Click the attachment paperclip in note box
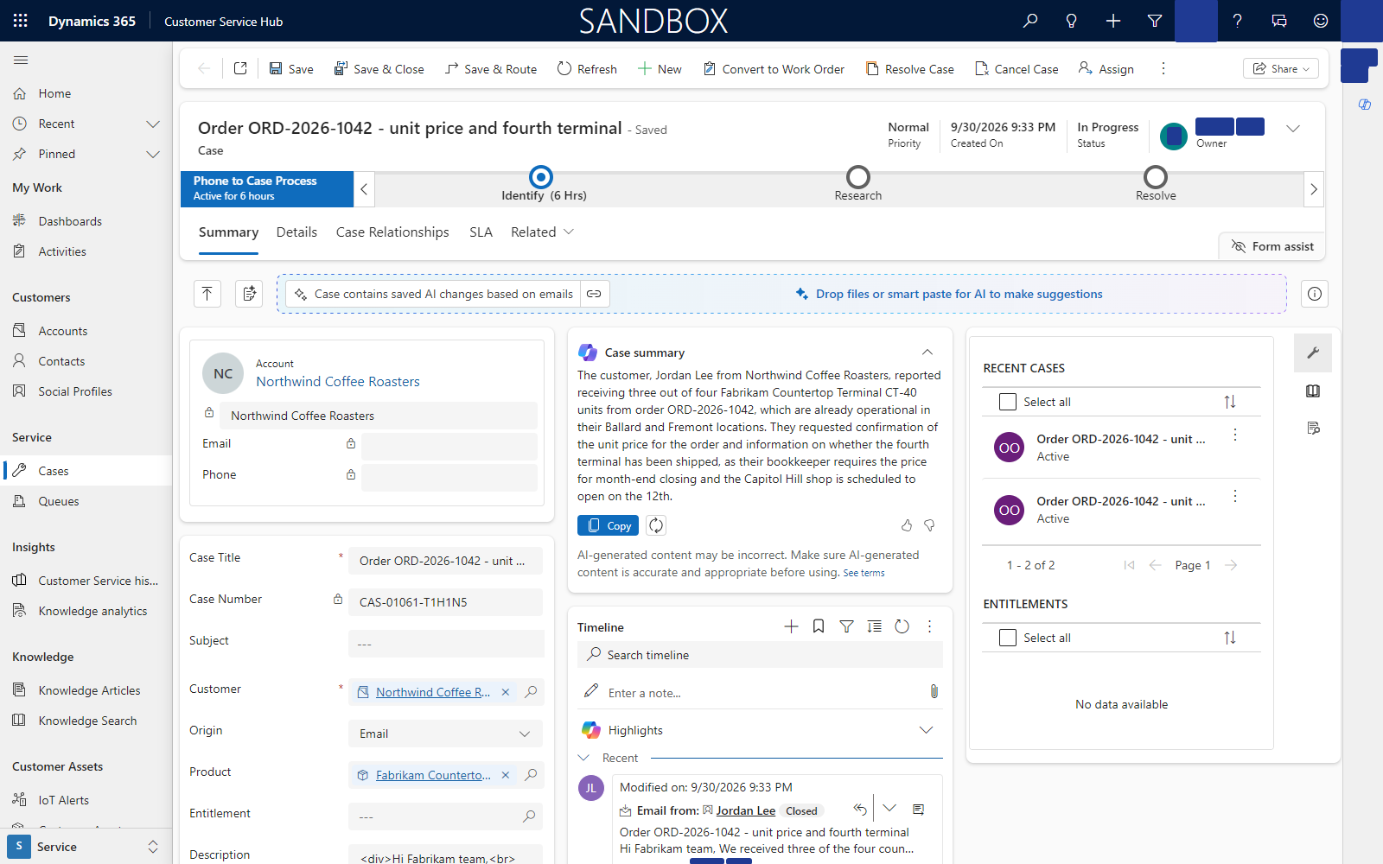This screenshot has height=864, width=1383. 934,691
